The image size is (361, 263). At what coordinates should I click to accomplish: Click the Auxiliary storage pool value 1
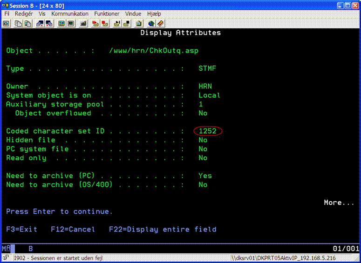pos(201,104)
